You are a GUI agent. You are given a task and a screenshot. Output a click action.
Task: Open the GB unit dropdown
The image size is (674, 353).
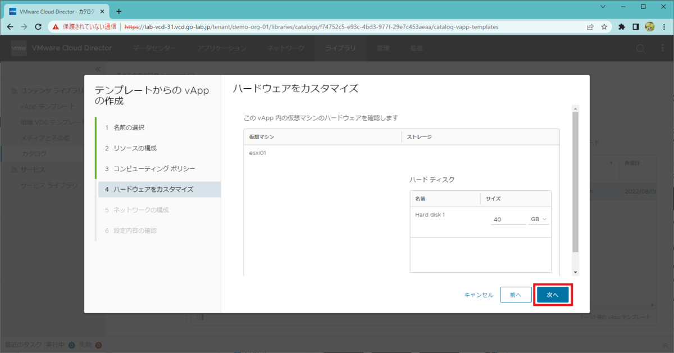[539, 219]
